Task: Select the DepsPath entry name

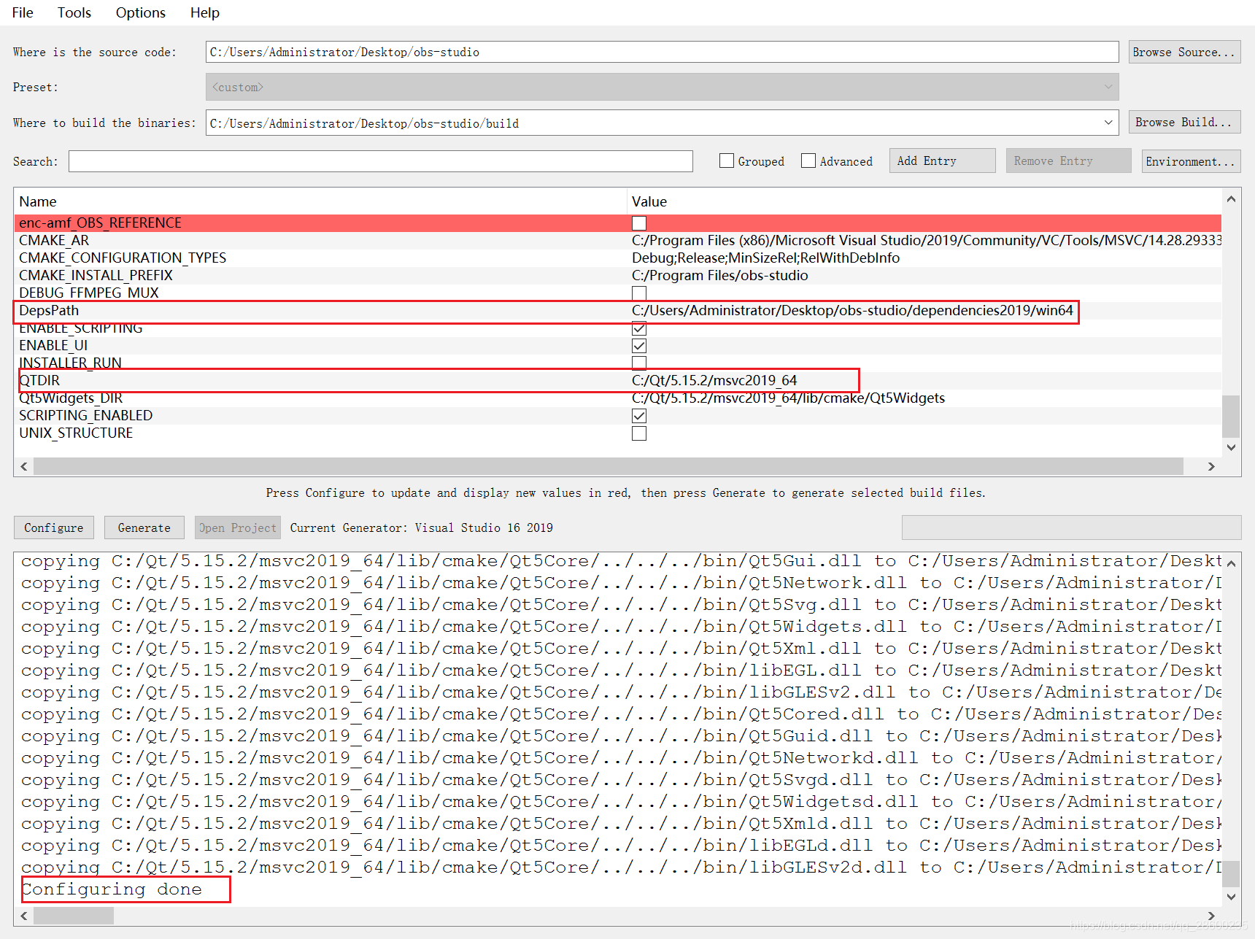Action: [49, 311]
